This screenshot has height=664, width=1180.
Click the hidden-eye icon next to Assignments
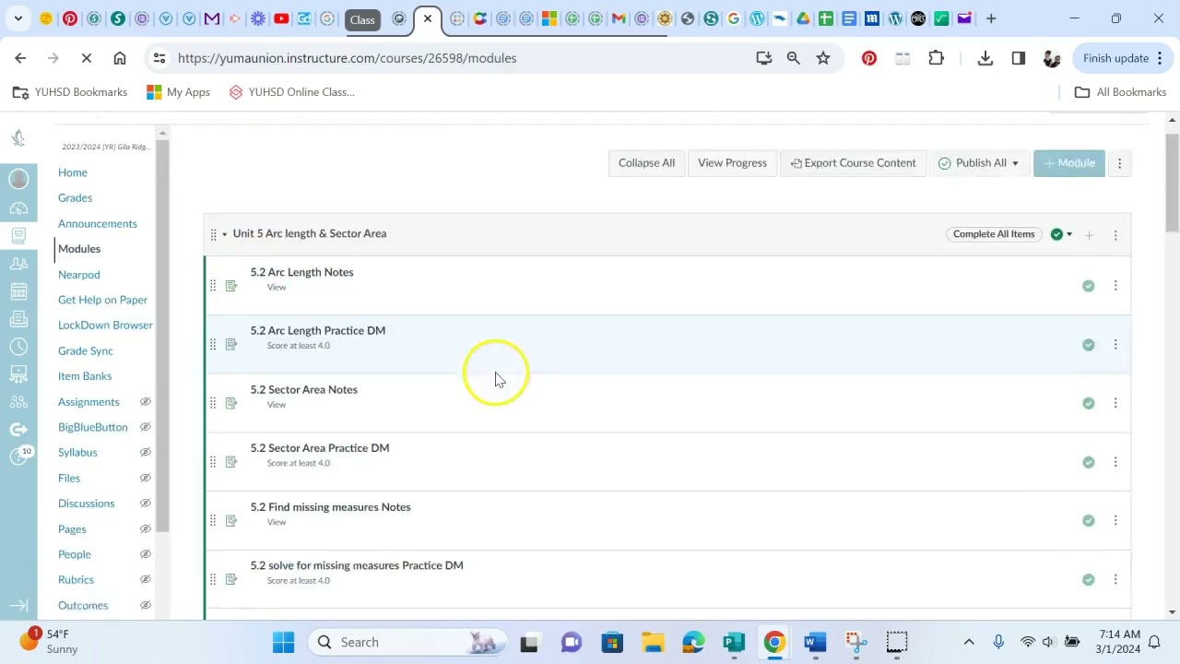pyautogui.click(x=145, y=402)
